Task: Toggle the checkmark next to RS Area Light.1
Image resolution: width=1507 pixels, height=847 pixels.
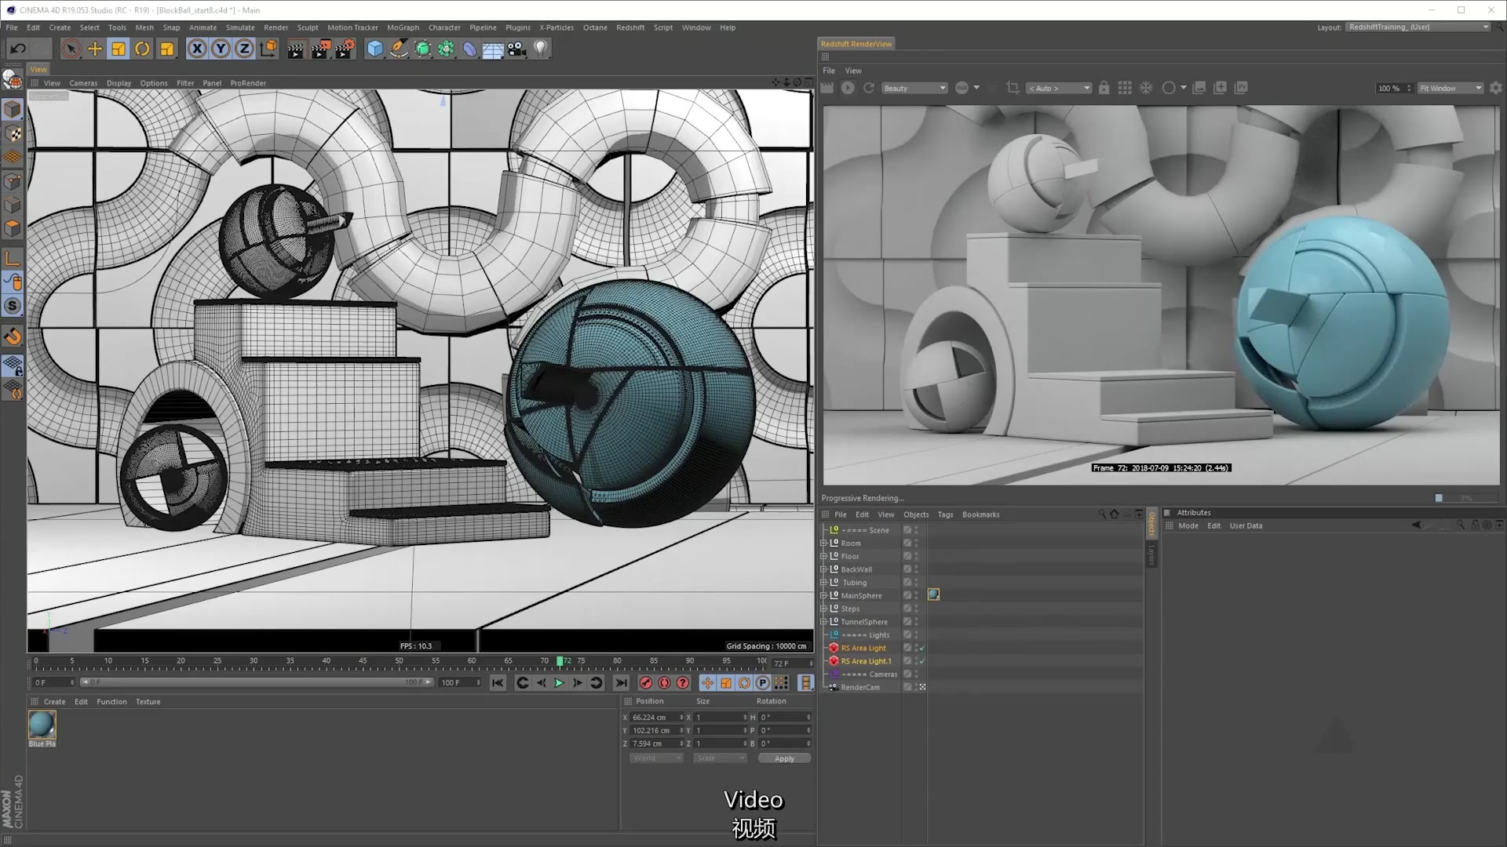Action: (923, 661)
